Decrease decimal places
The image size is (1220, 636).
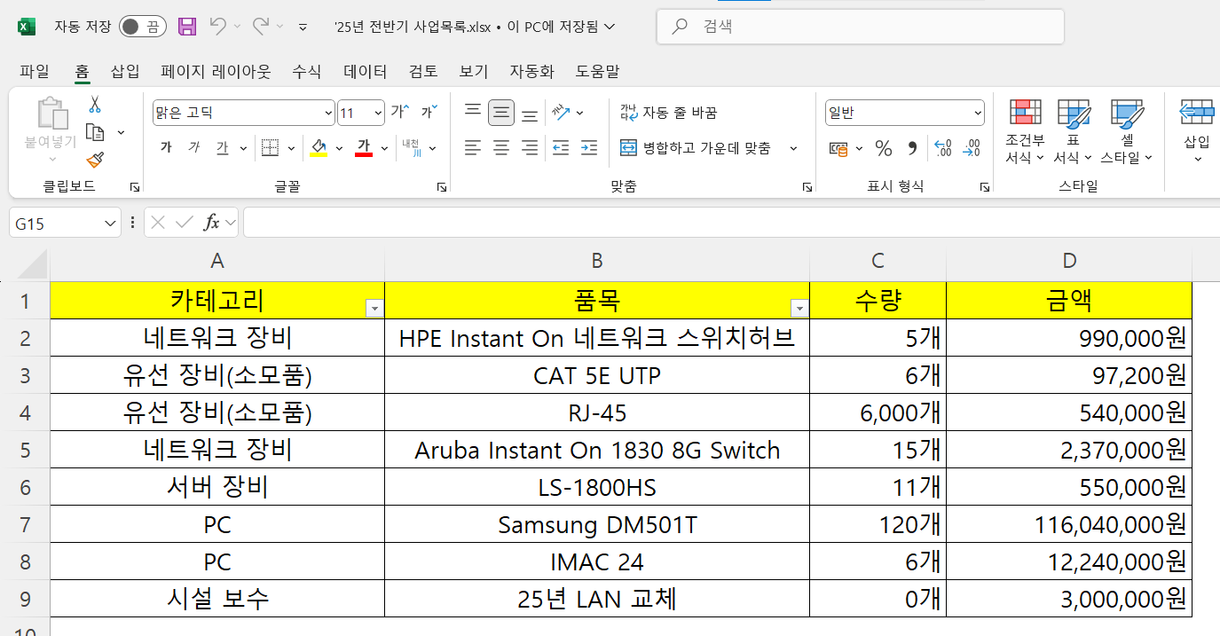972,148
